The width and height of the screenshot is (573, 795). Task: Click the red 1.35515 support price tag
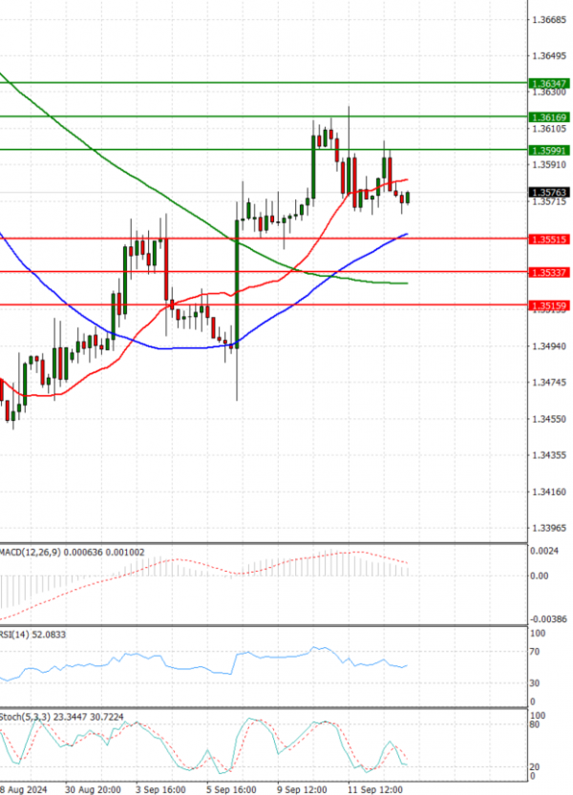549,240
